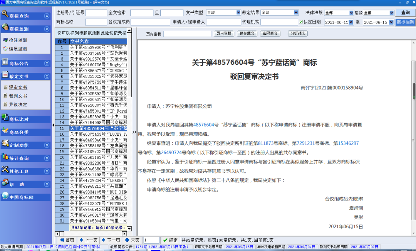Expand the 定制功能 section chevron
416x251 pixels.
[x=47, y=145]
